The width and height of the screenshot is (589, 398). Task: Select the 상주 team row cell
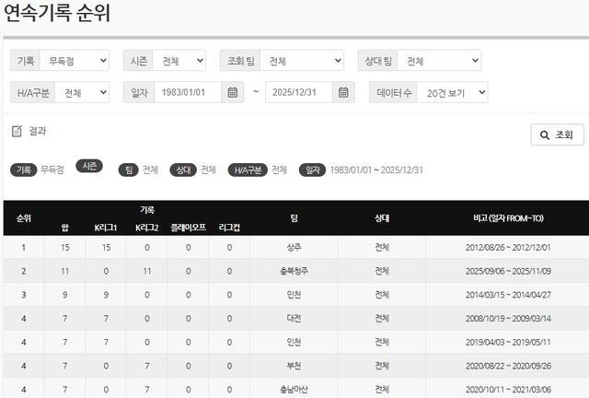point(294,248)
